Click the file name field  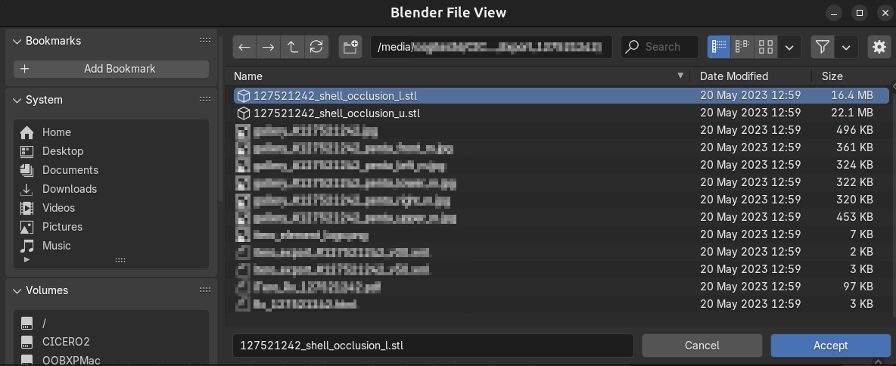click(x=433, y=346)
